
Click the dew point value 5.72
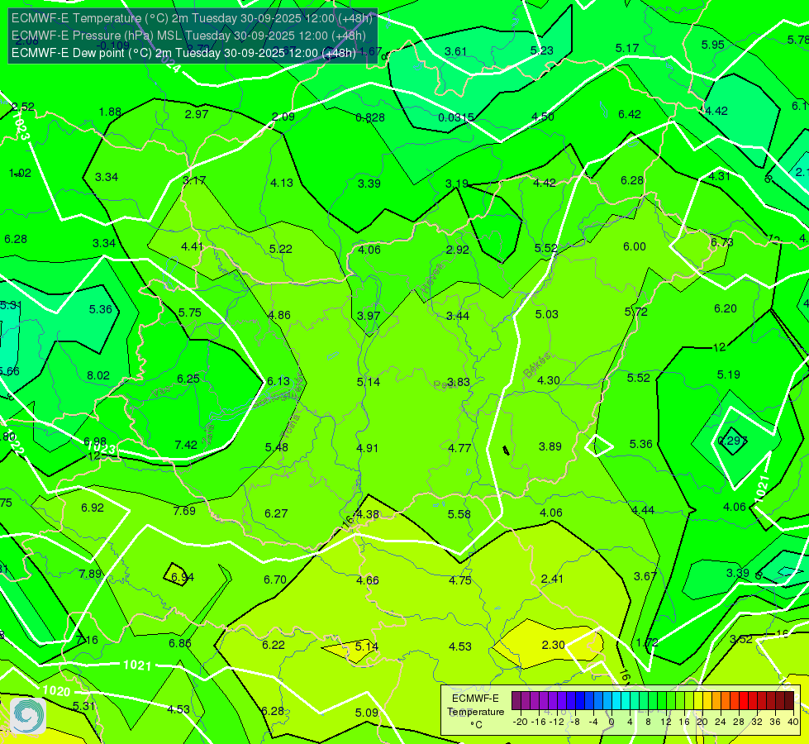tap(635, 312)
